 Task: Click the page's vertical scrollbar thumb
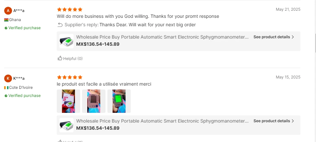pyautogui.click(x=314, y=42)
